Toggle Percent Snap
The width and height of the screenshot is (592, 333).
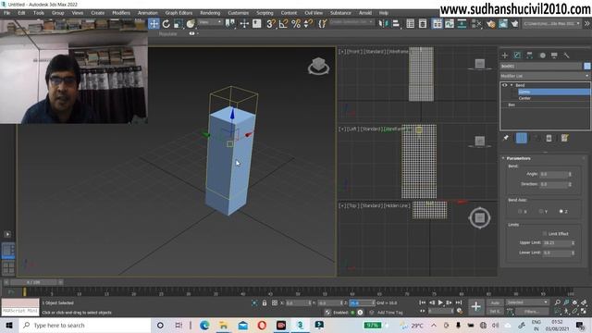(x=296, y=24)
